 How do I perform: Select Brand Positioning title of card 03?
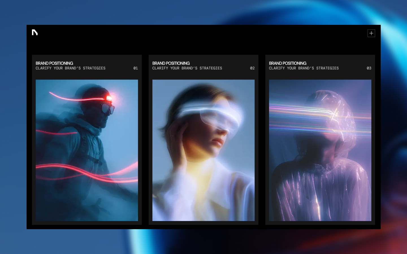tap(288, 63)
